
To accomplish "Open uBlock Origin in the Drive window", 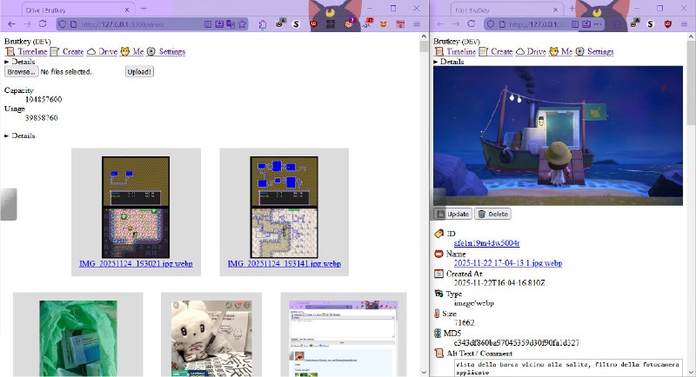I will pyautogui.click(x=313, y=24).
